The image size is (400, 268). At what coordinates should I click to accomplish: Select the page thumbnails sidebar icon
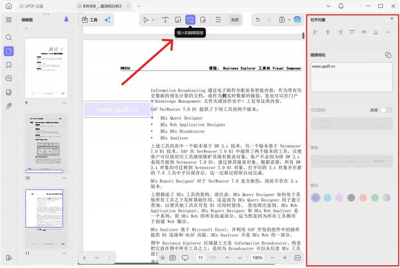[9, 51]
